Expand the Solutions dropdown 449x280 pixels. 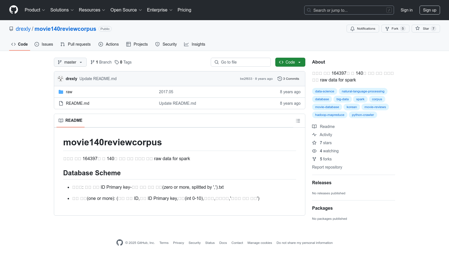pyautogui.click(x=62, y=10)
